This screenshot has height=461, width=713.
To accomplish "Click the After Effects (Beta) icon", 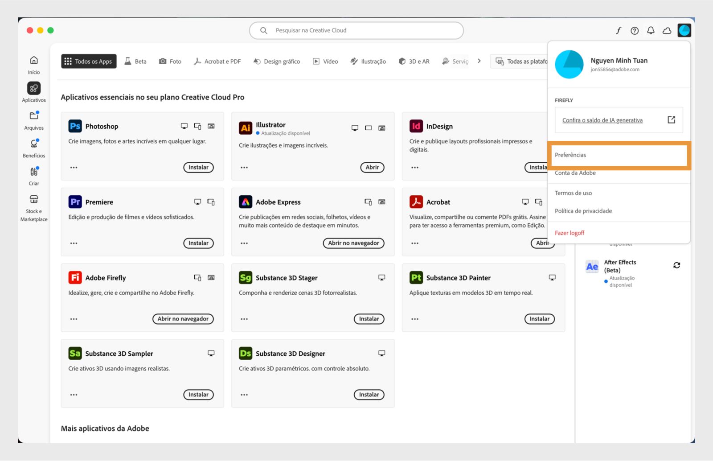I will 592,267.
